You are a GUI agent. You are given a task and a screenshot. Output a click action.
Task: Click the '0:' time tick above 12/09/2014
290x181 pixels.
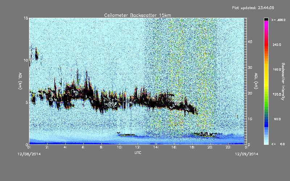point(246,147)
